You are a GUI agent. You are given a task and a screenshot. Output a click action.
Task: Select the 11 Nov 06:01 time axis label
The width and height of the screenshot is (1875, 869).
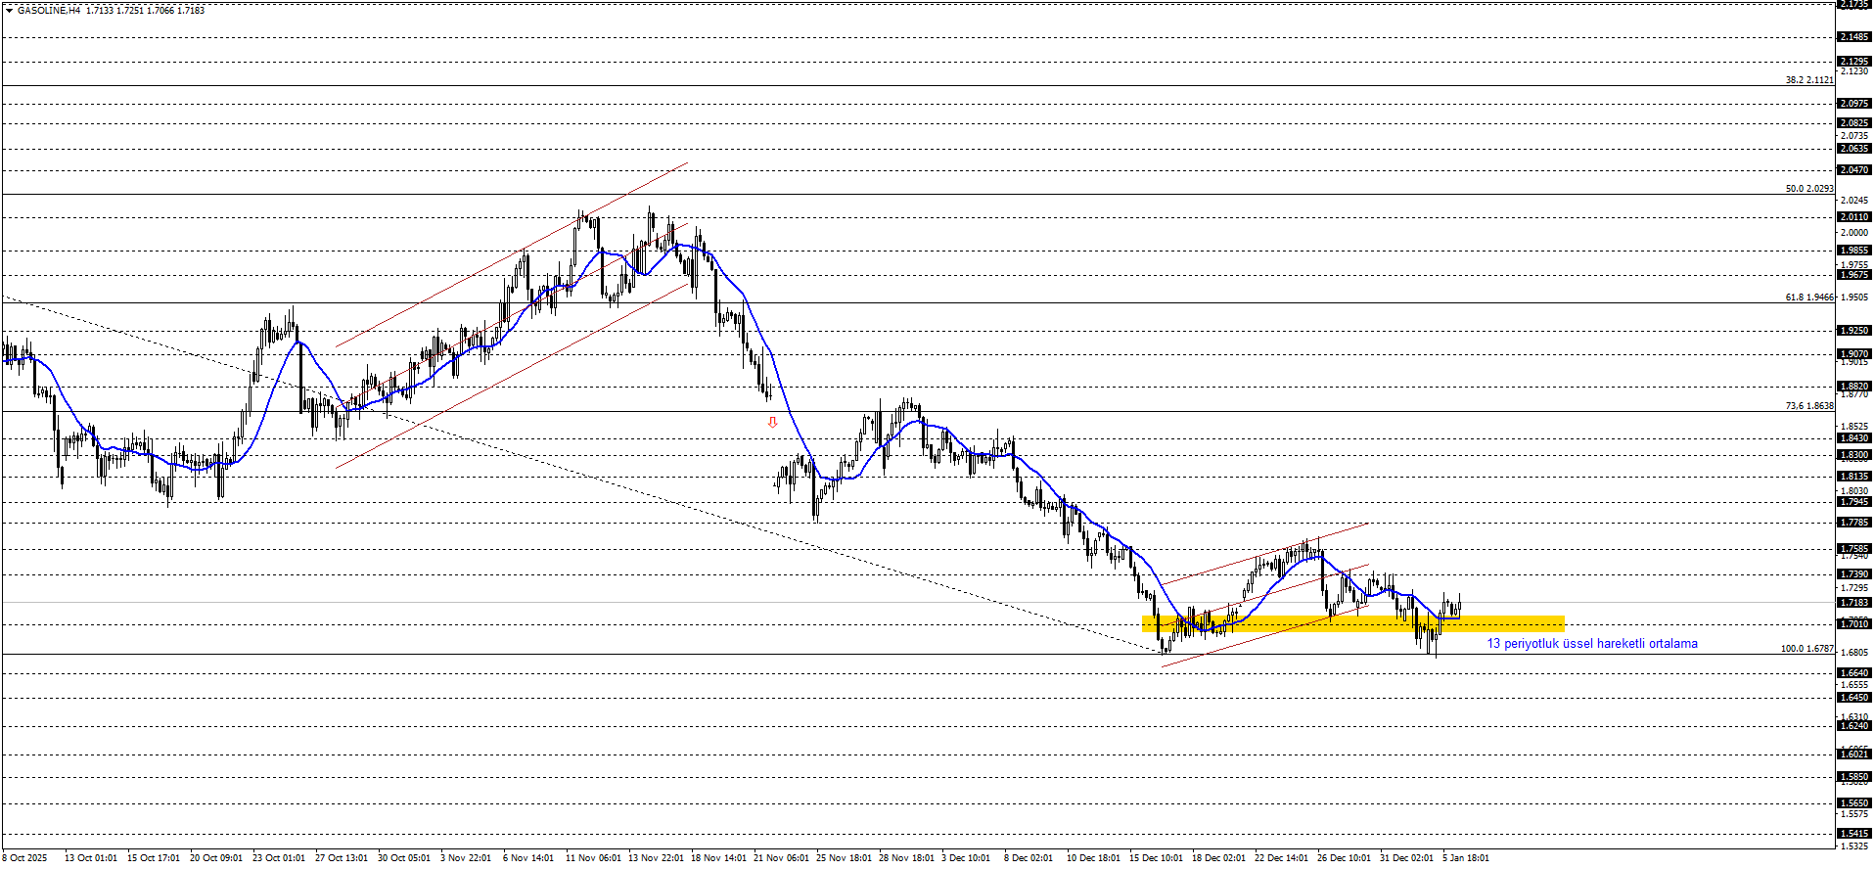[x=591, y=858]
